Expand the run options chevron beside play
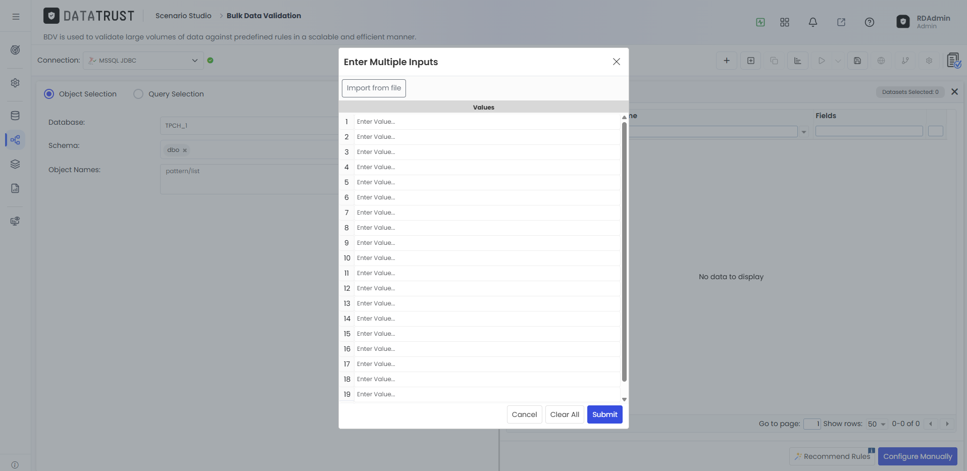Viewport: 967px width, 471px height. coord(838,61)
